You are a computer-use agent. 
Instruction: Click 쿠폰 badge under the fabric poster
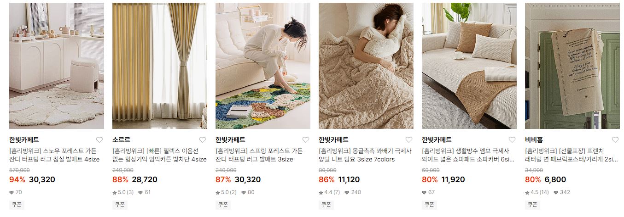pyautogui.click(x=532, y=205)
